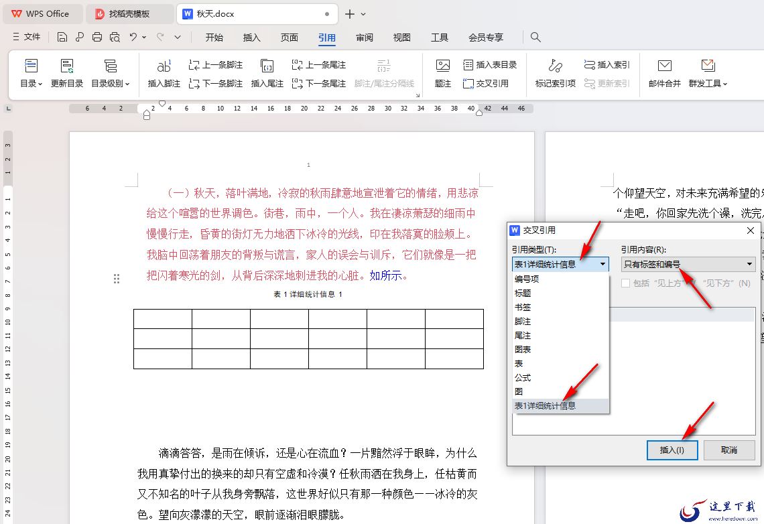Click the 取消 cancel button
764x524 pixels.
pos(729,450)
